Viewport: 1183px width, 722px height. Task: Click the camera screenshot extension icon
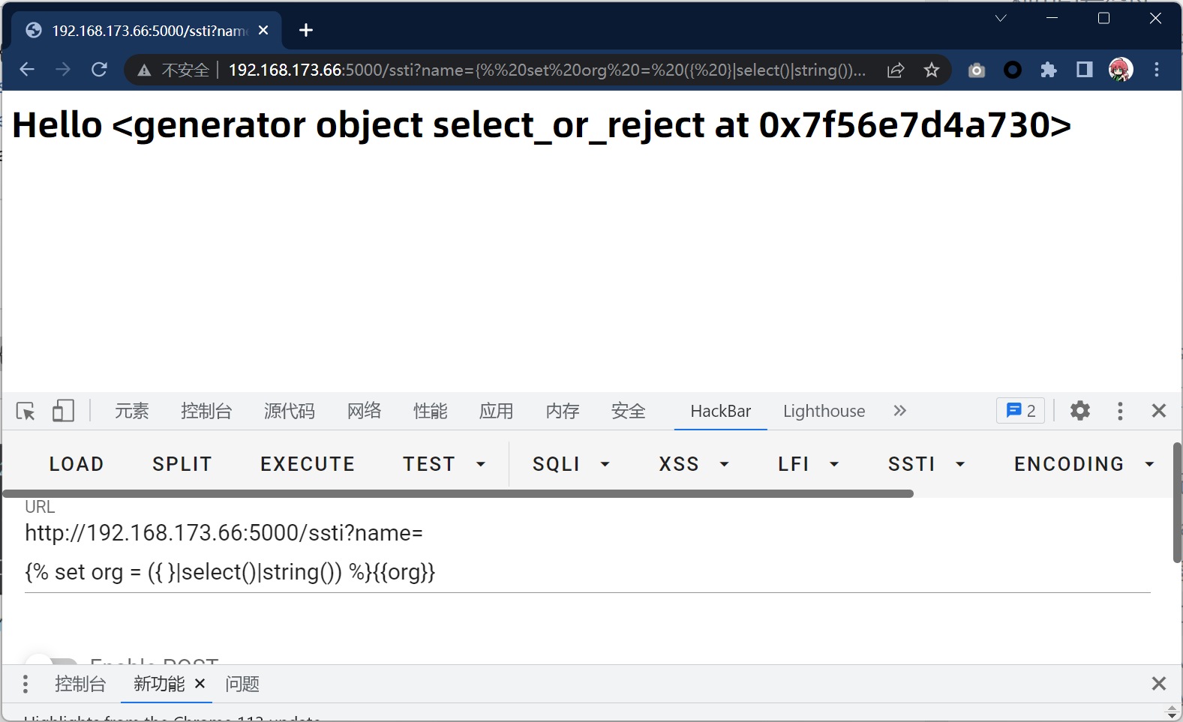(976, 70)
